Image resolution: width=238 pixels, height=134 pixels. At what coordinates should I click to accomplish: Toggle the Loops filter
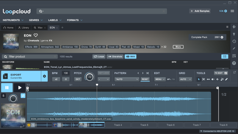coord(99,56)
